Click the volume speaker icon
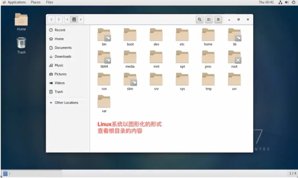This screenshot has height=178, width=298. (287, 2)
